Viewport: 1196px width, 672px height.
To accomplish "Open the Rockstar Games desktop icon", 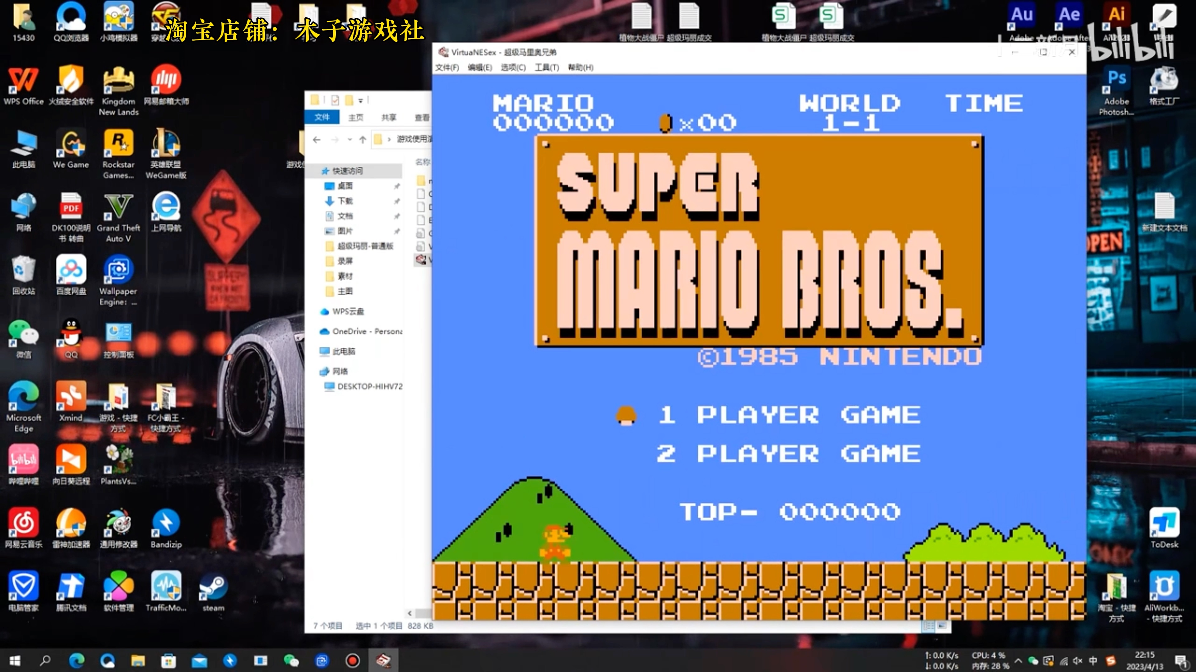I will point(118,153).
